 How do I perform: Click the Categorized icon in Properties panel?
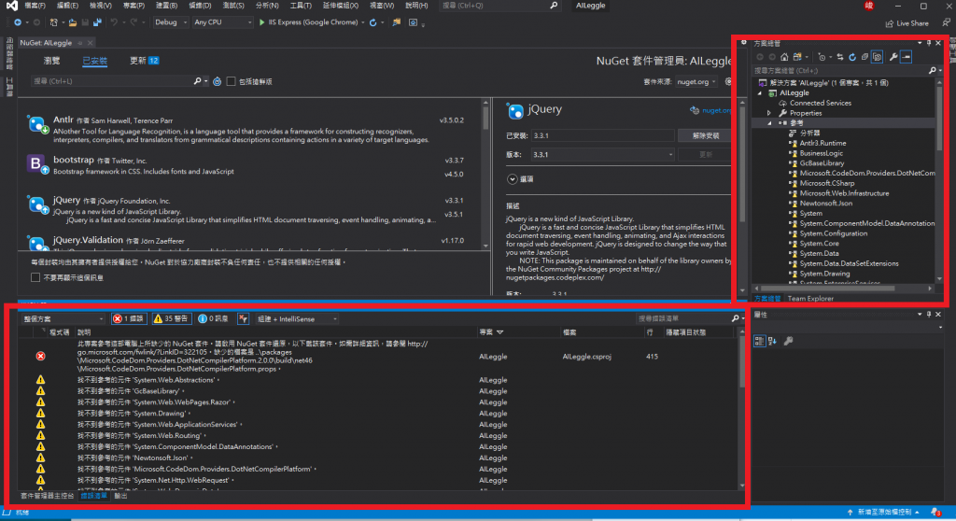click(759, 341)
